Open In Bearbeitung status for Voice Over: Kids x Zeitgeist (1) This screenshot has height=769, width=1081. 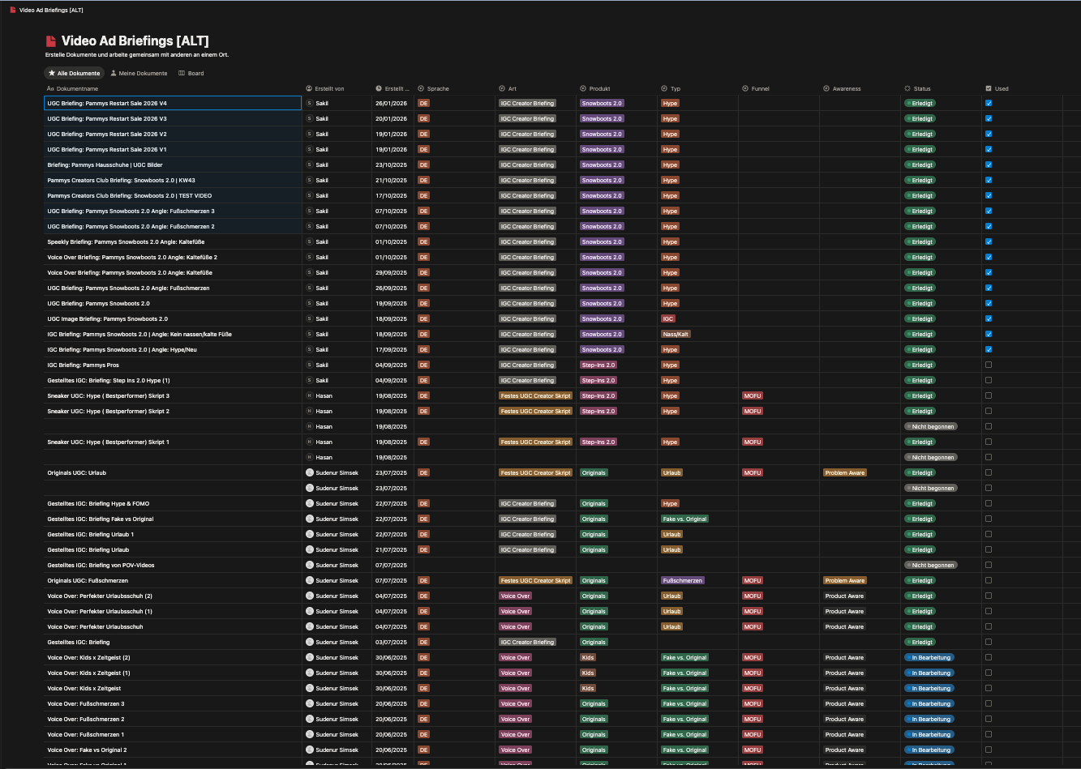(x=929, y=673)
